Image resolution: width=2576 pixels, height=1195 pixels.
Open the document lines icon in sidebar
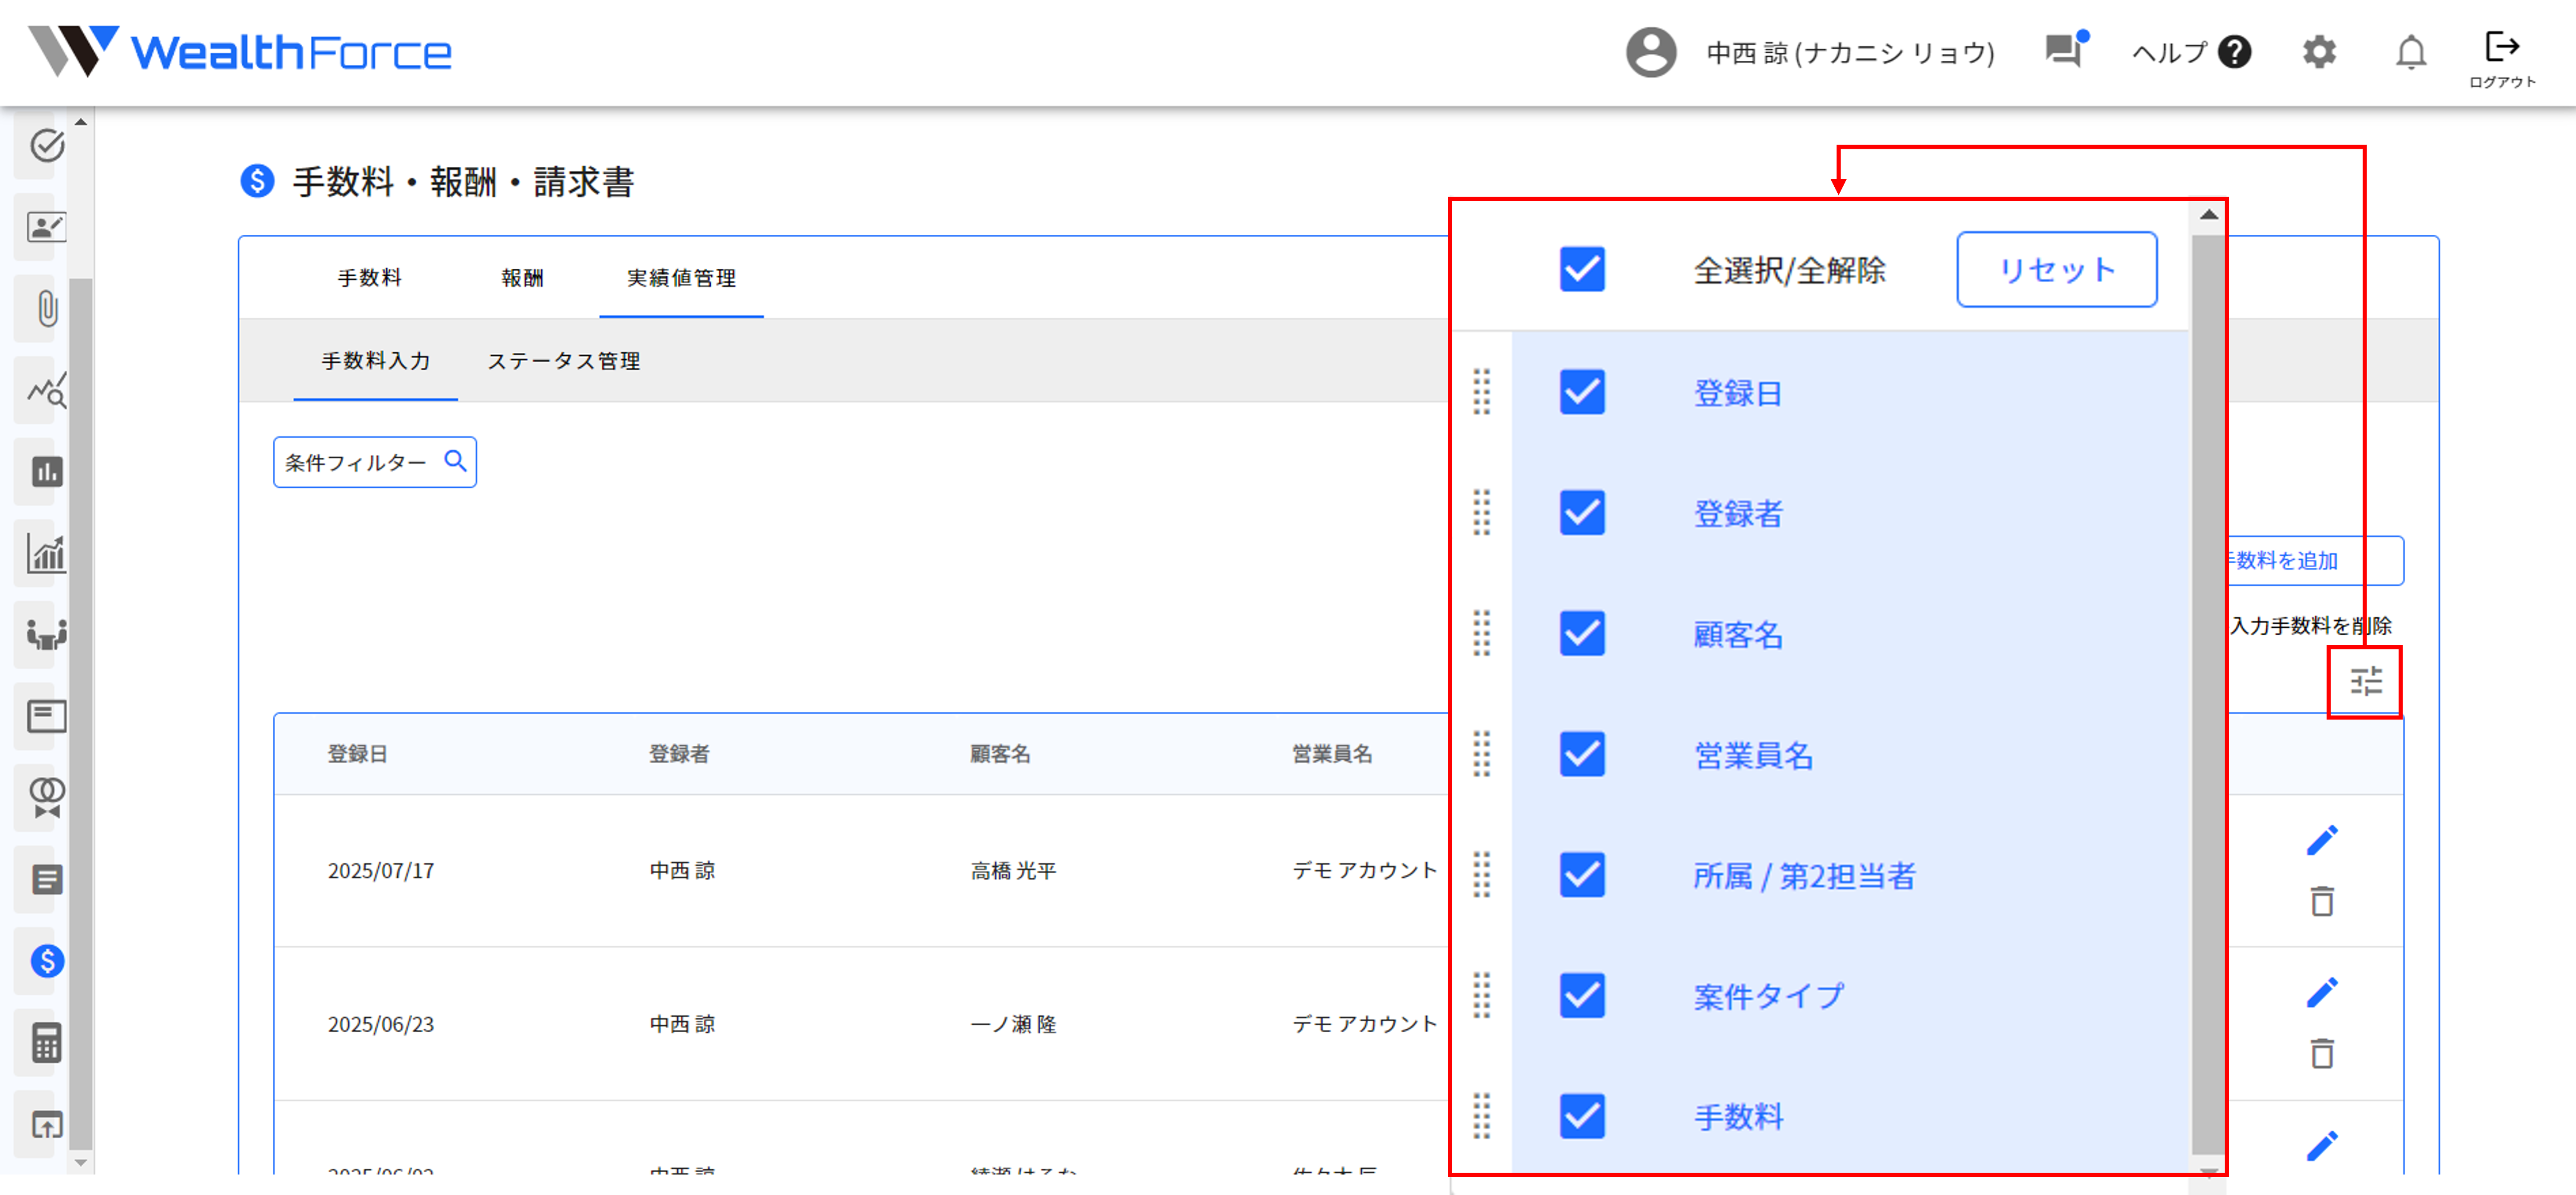(x=46, y=879)
